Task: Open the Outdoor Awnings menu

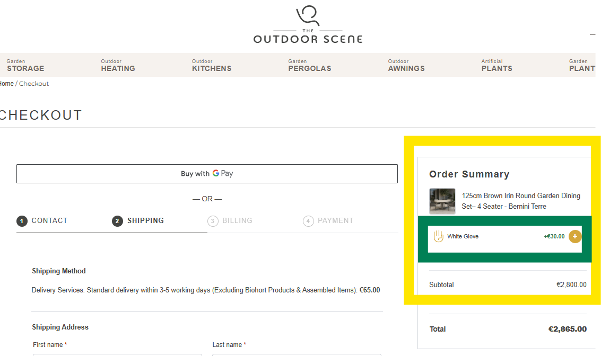Action: 406,65
